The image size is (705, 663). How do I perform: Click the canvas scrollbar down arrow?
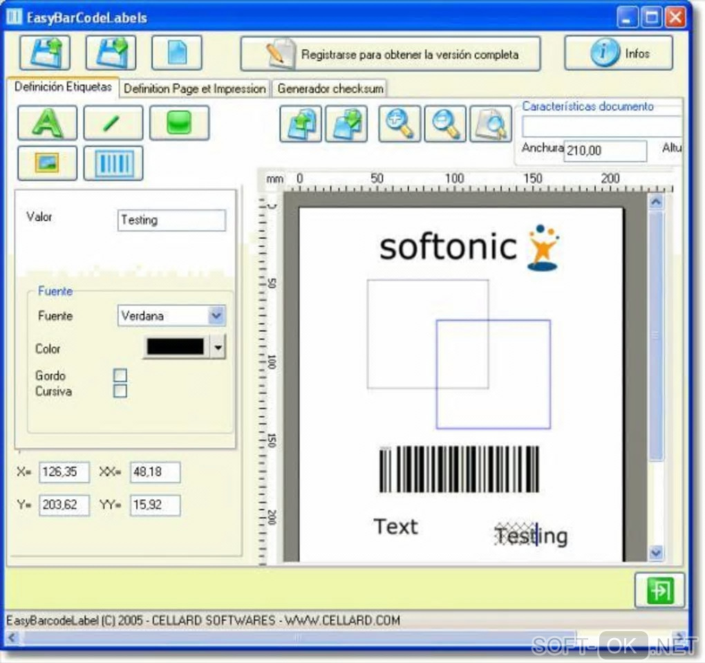pos(656,552)
